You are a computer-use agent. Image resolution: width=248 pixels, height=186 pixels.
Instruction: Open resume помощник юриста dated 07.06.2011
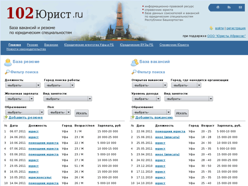pos(44,149)
